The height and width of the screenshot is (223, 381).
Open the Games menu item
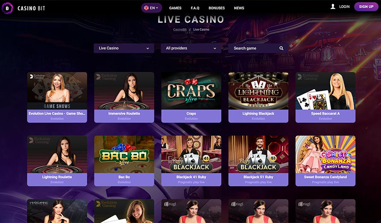[175, 8]
